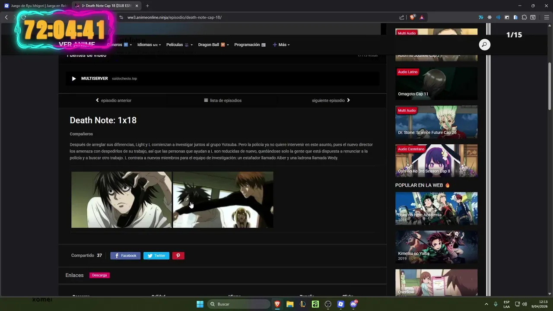The height and width of the screenshot is (311, 553).
Task: Open the React atom extension icon
Action: click(489, 17)
